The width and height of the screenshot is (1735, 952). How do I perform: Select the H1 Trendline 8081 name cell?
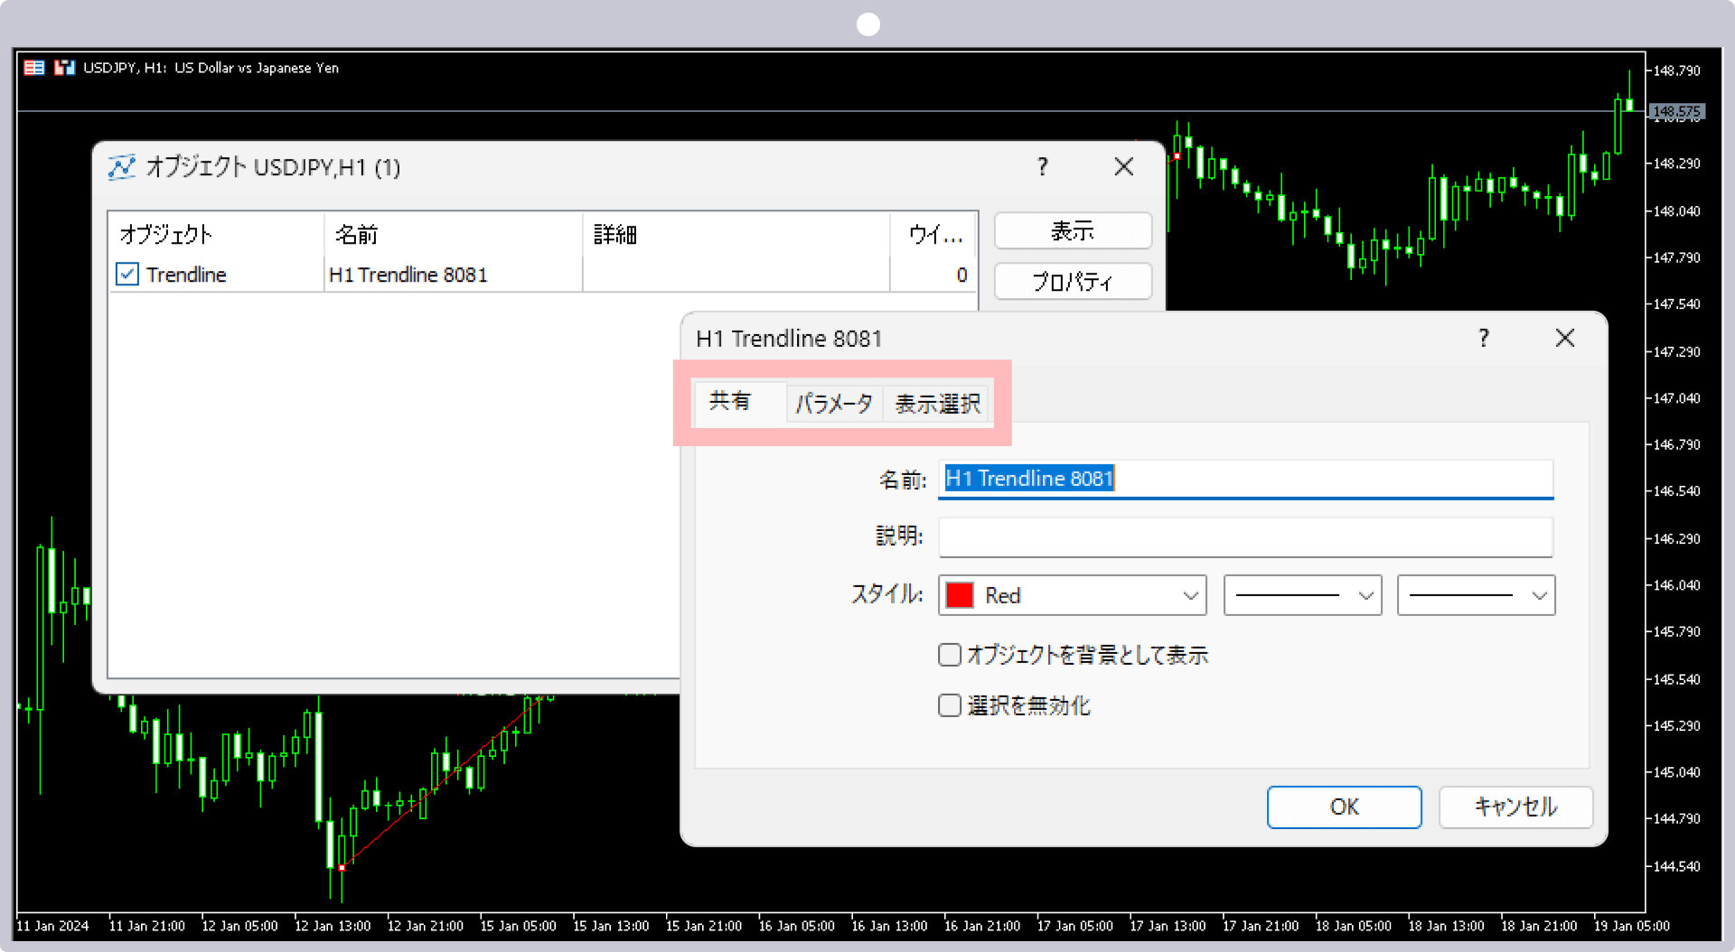point(452,275)
